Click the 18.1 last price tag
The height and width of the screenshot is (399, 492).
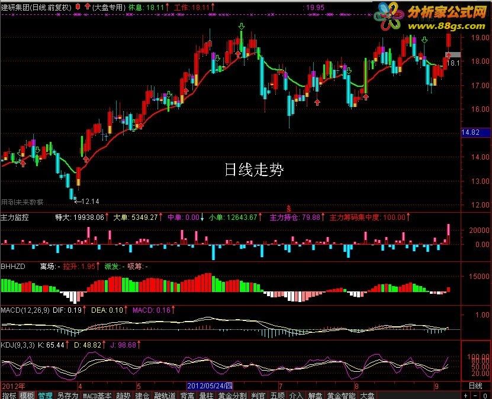pyautogui.click(x=453, y=63)
